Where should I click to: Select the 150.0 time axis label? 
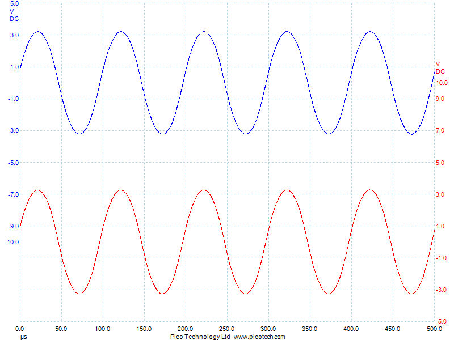click(144, 329)
